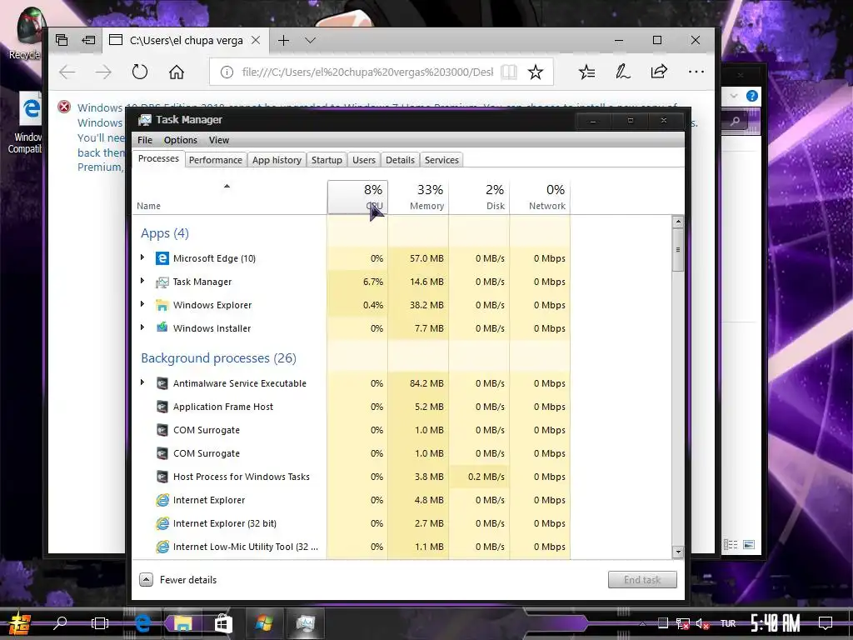Open the Start menu button
Image resolution: width=853 pixels, height=640 pixels.
[20, 623]
